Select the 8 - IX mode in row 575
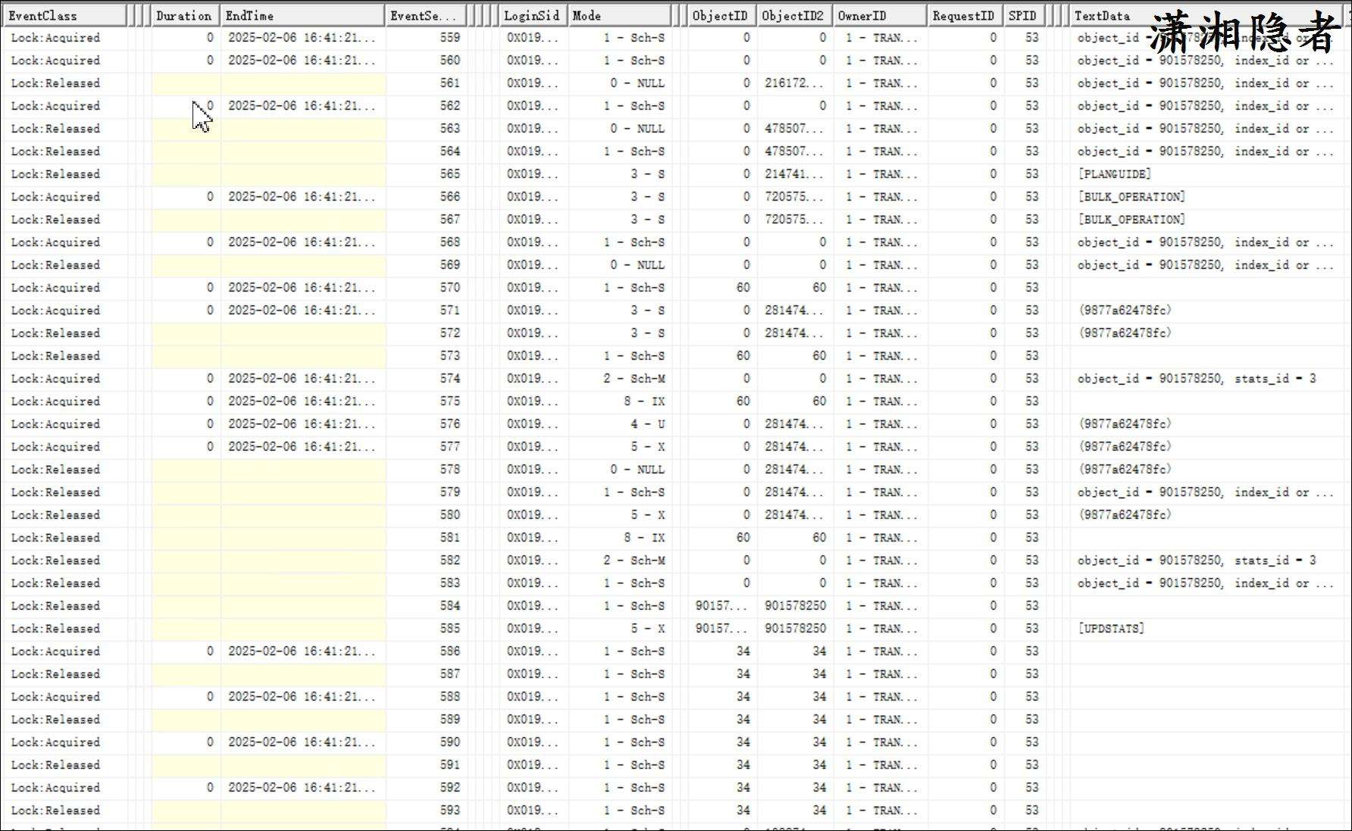 coord(644,401)
